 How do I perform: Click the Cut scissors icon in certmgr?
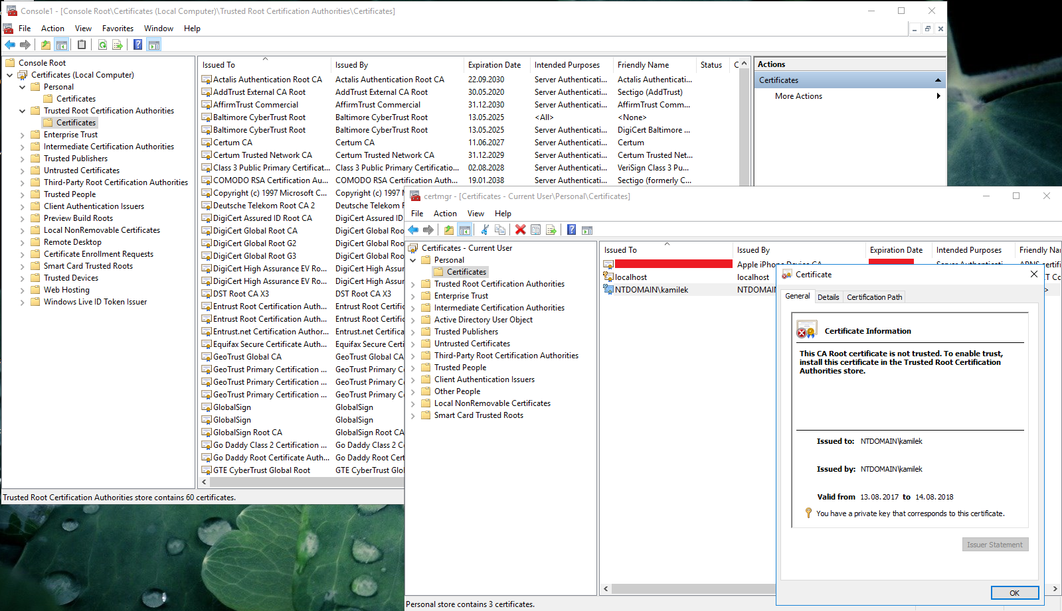point(485,230)
